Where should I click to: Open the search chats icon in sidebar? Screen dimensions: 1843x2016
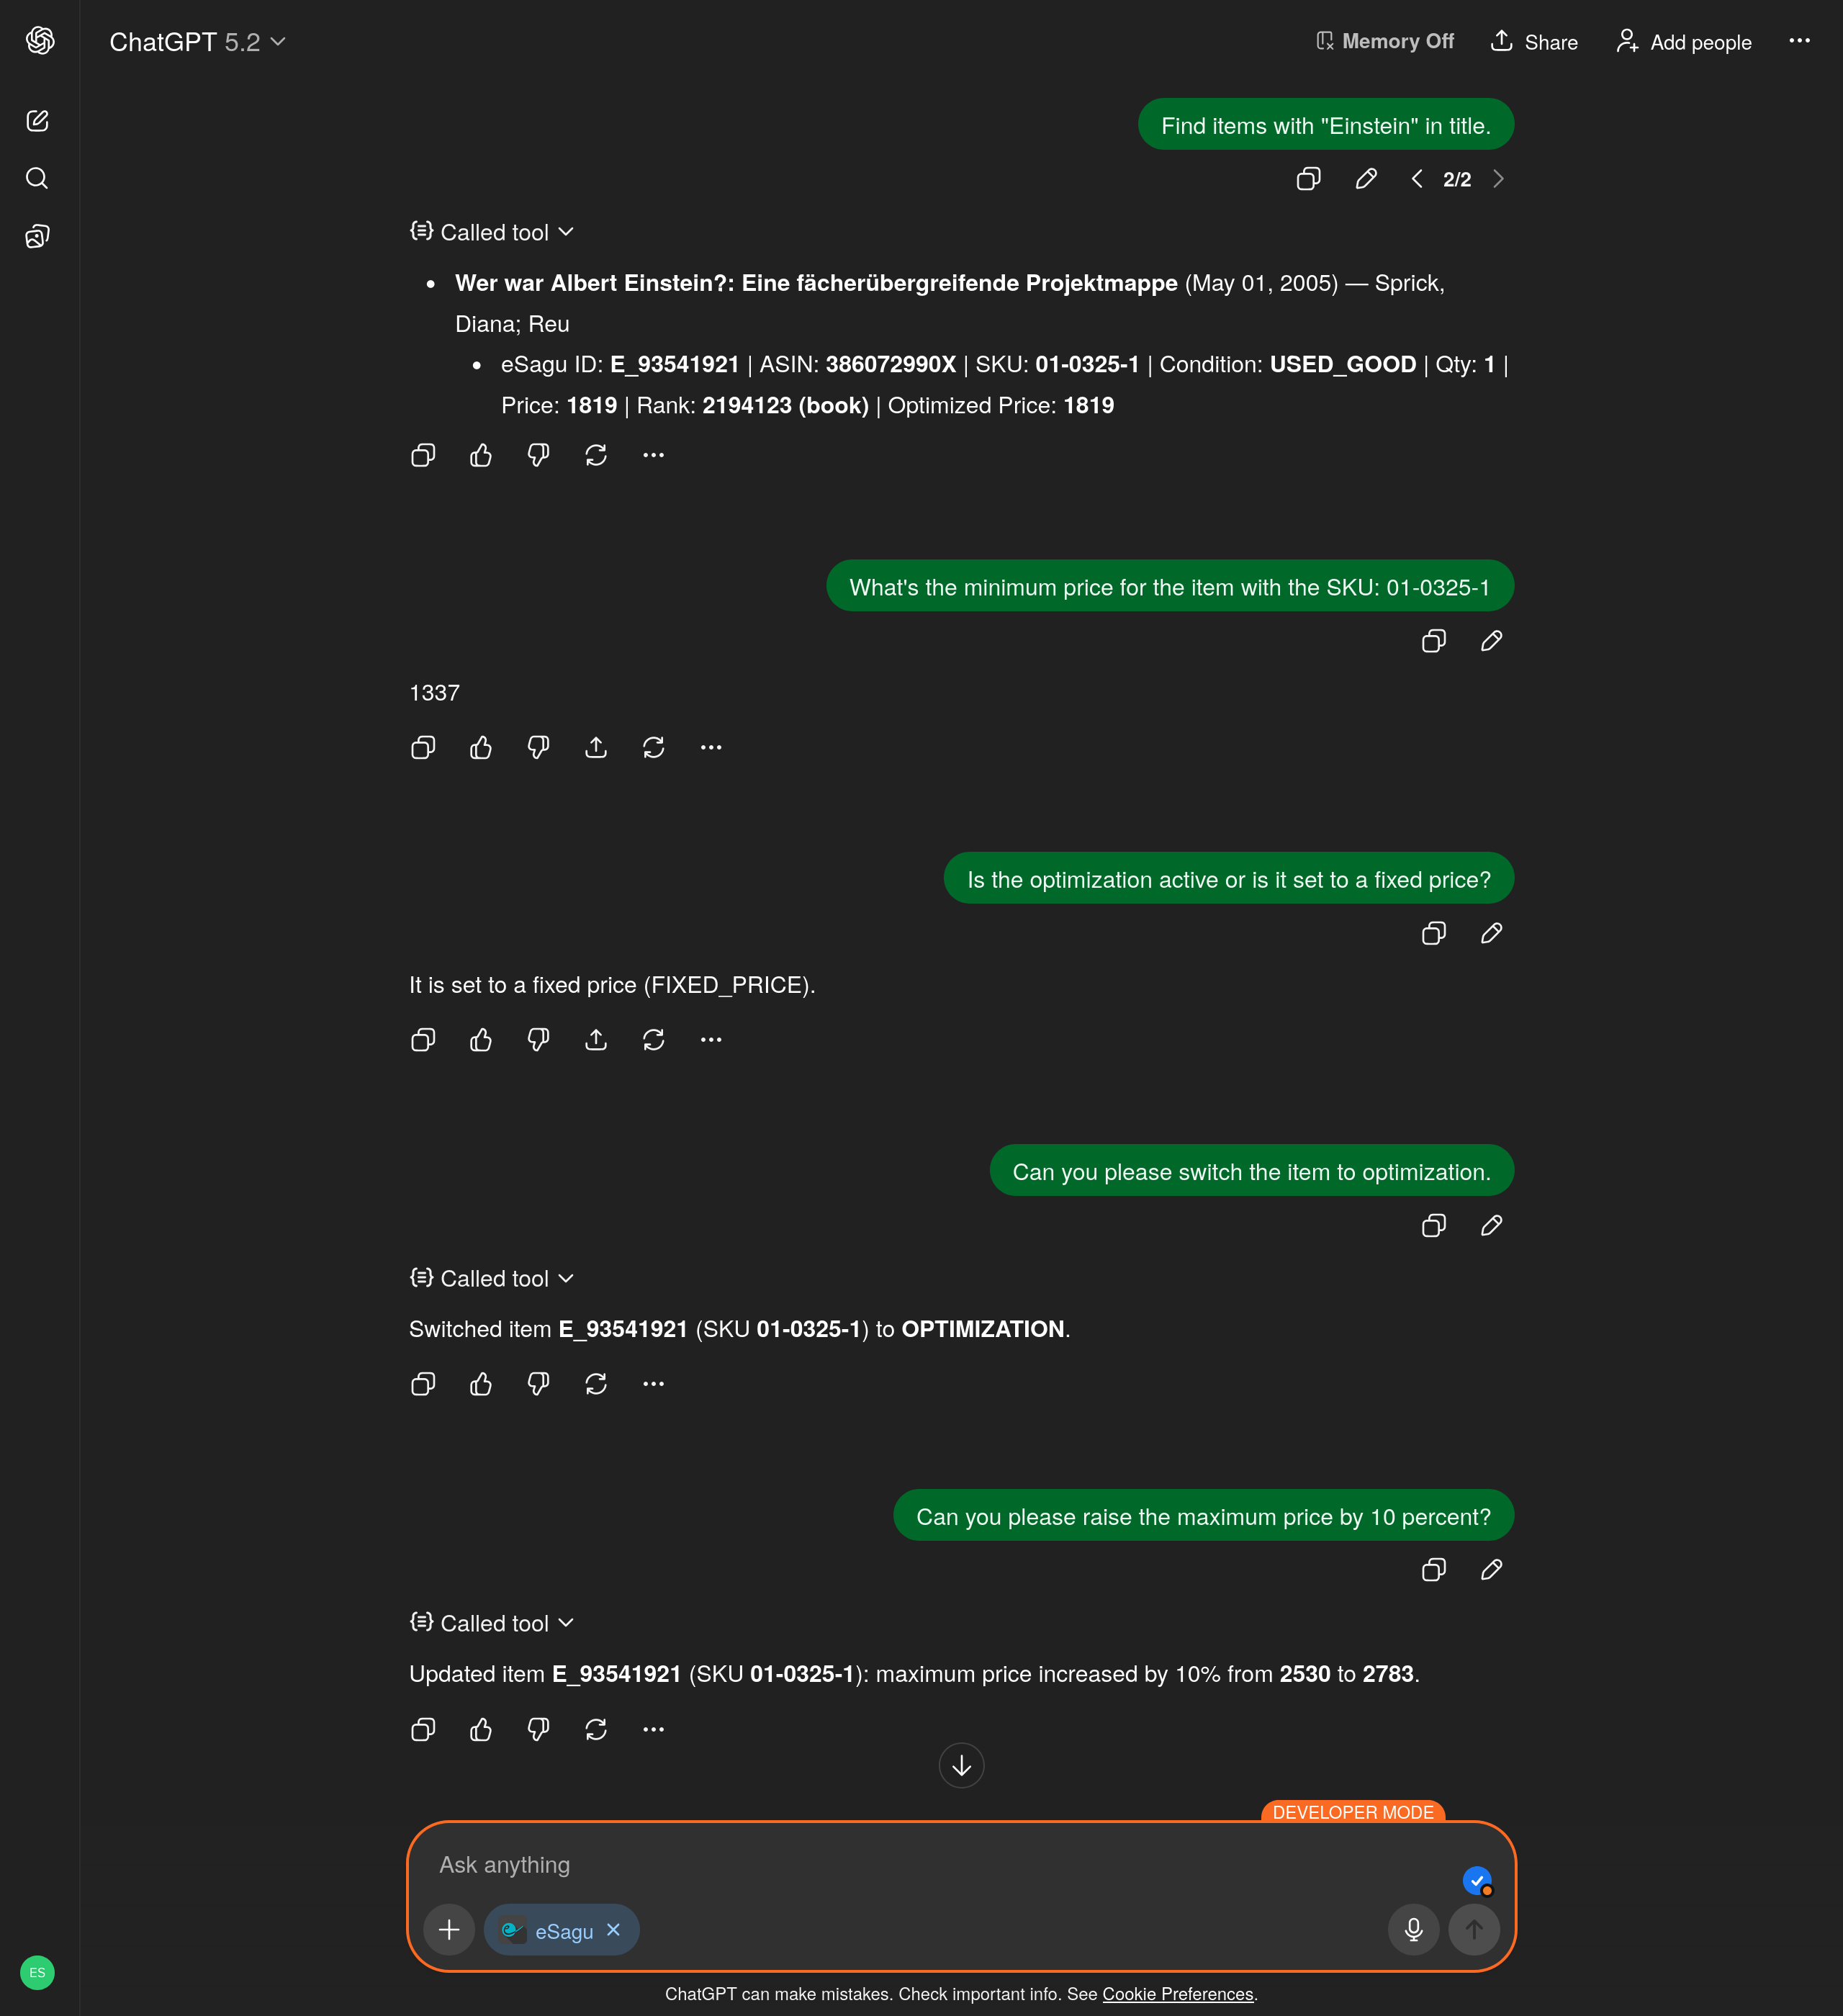tap(37, 178)
